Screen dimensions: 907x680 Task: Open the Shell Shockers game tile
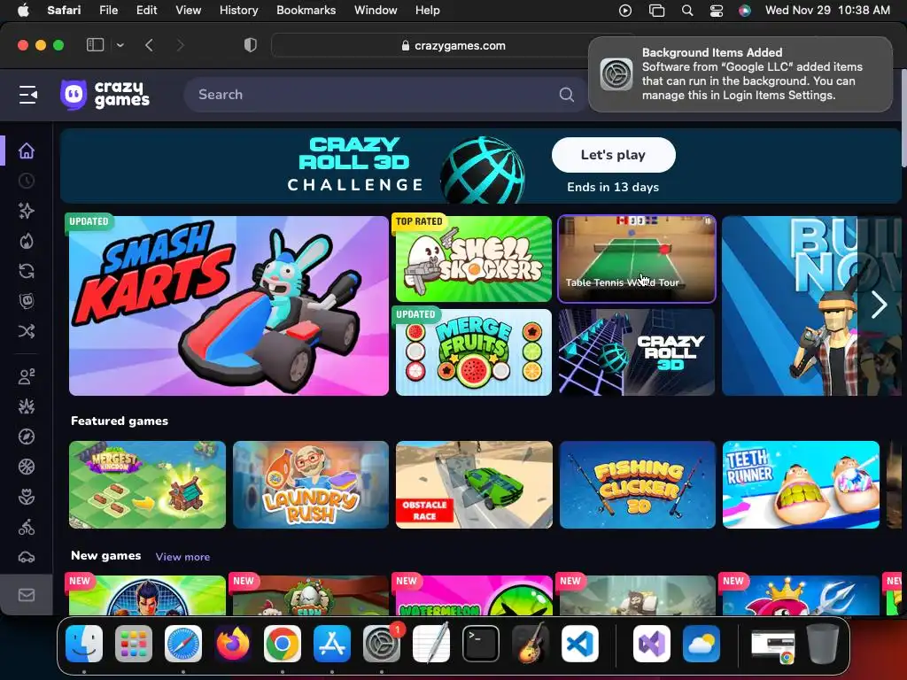474,259
